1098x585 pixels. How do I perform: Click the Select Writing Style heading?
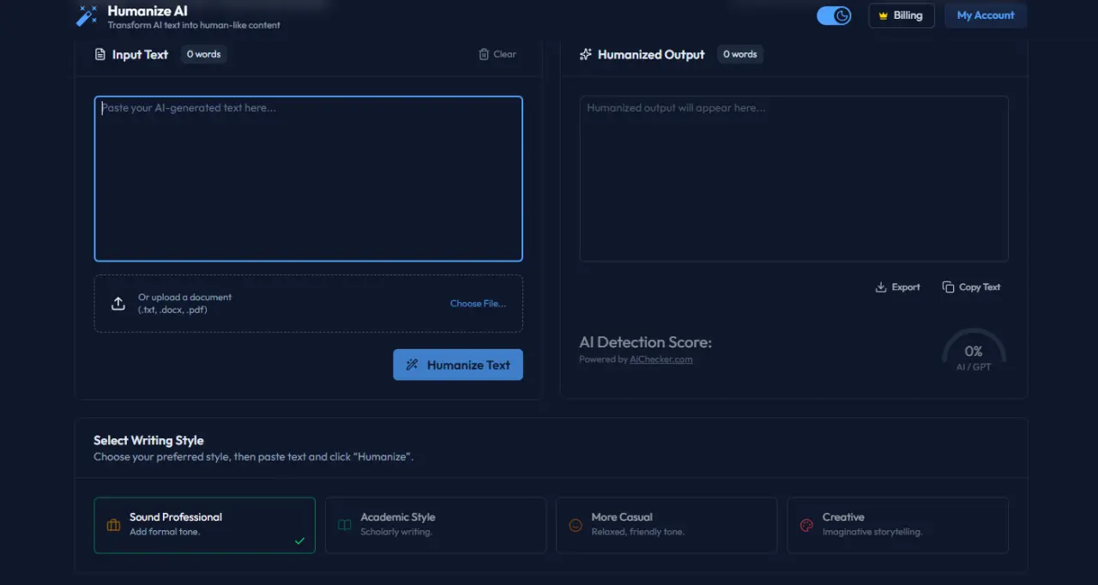(148, 440)
